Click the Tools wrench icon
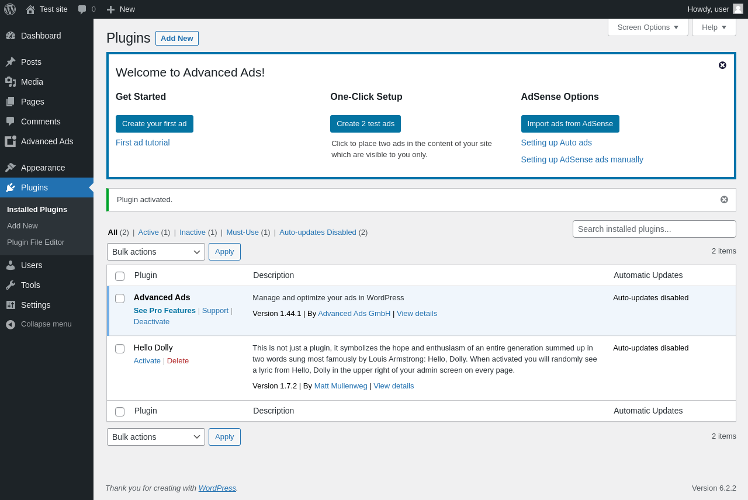 (11, 285)
